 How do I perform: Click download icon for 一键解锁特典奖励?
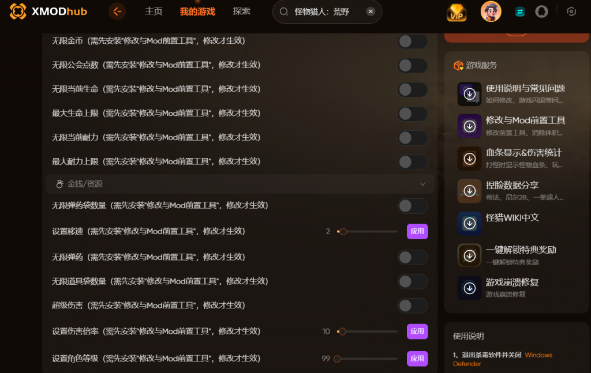tap(469, 255)
